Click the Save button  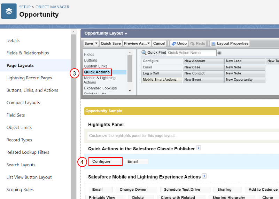coord(88,43)
